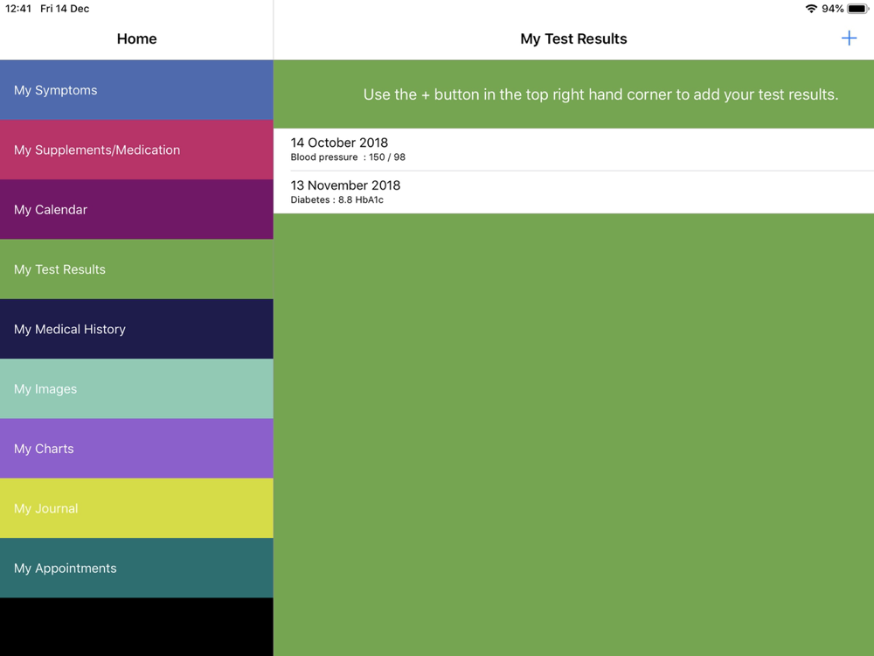Open My Charts section
Viewport: 874px width, 656px height.
point(136,449)
